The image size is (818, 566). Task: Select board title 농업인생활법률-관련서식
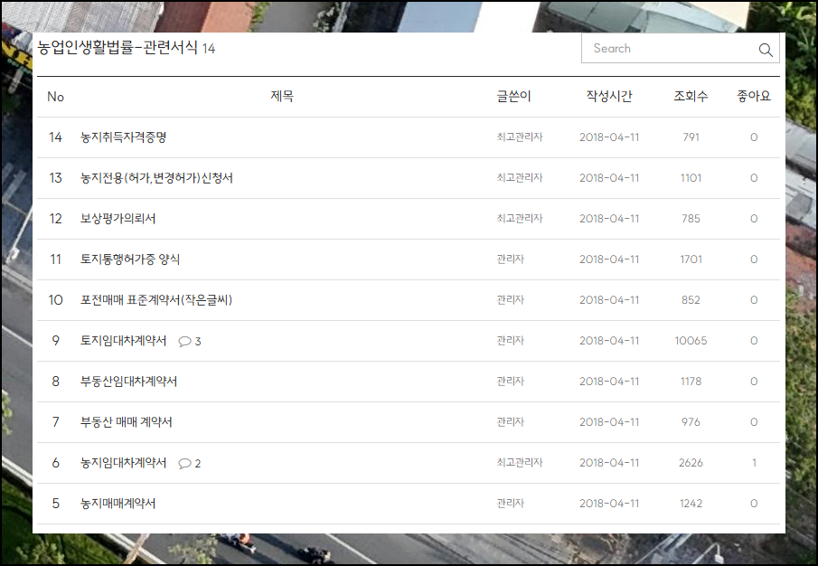pyautogui.click(x=118, y=48)
